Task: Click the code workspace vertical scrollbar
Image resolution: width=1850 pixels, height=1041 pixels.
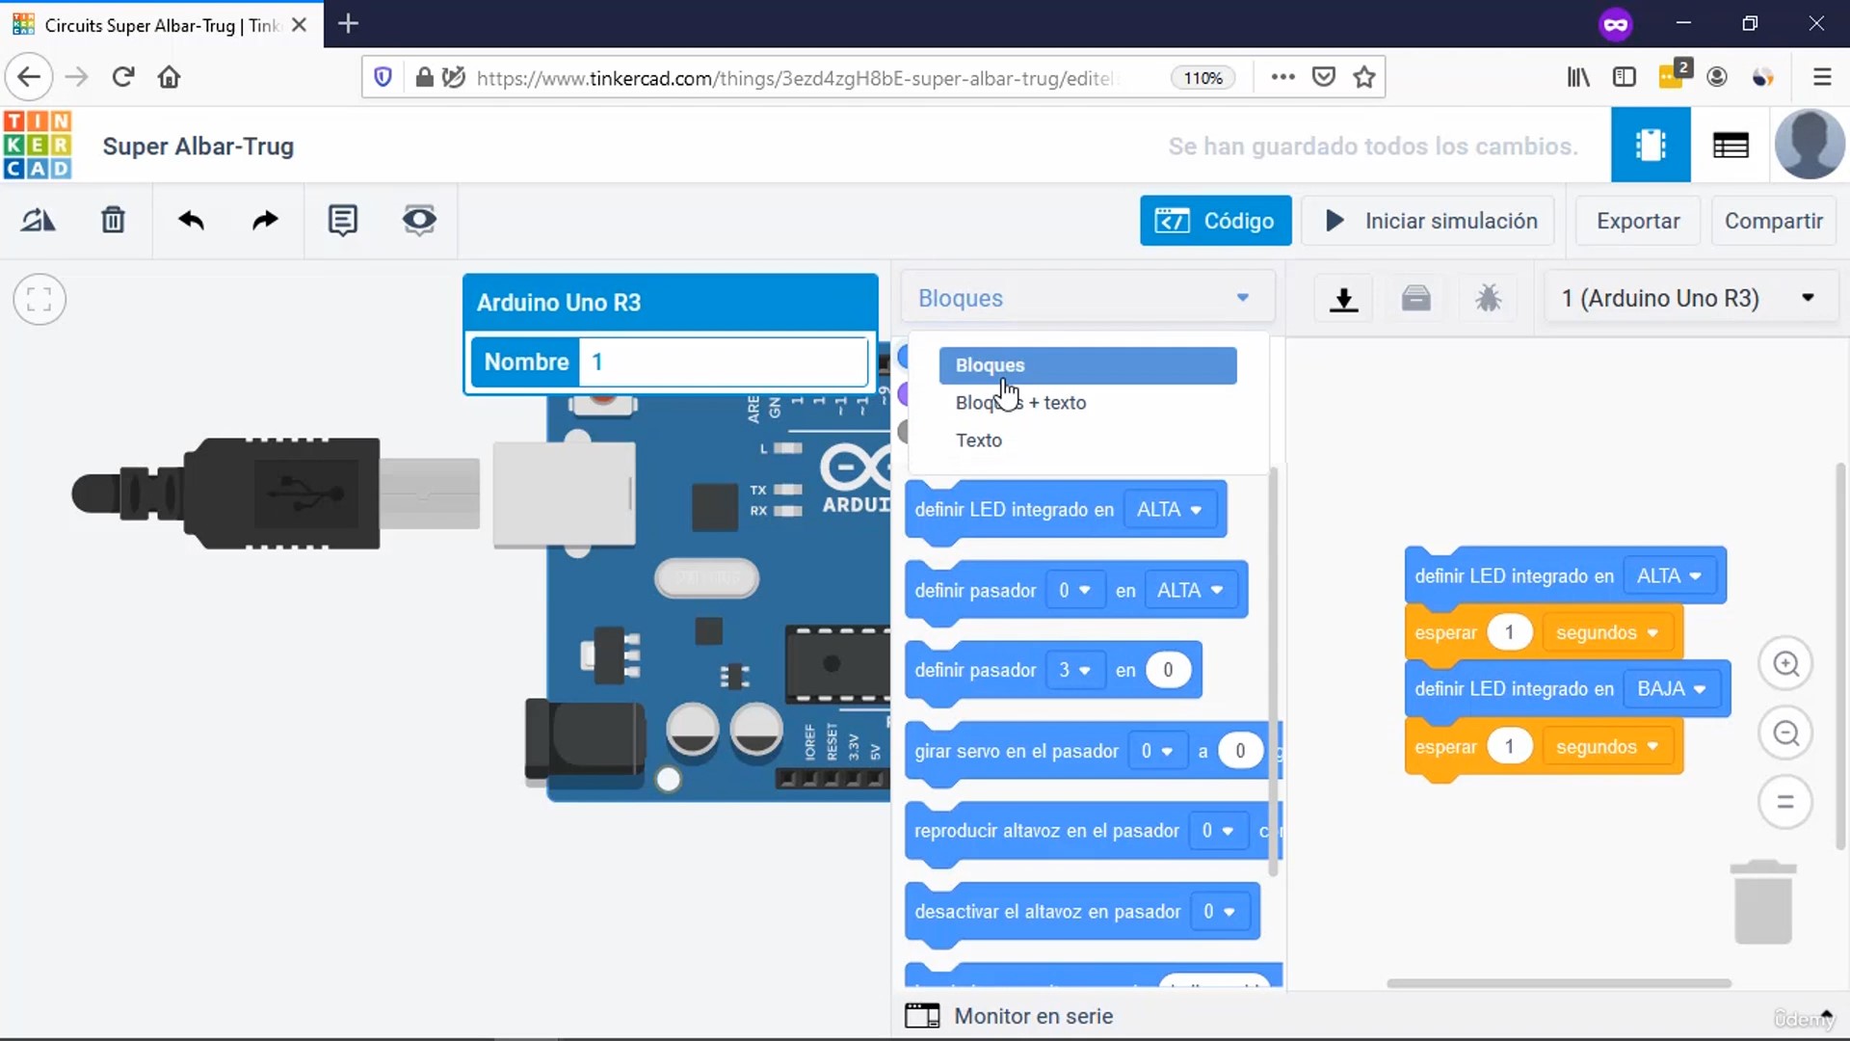Action: tap(1840, 656)
